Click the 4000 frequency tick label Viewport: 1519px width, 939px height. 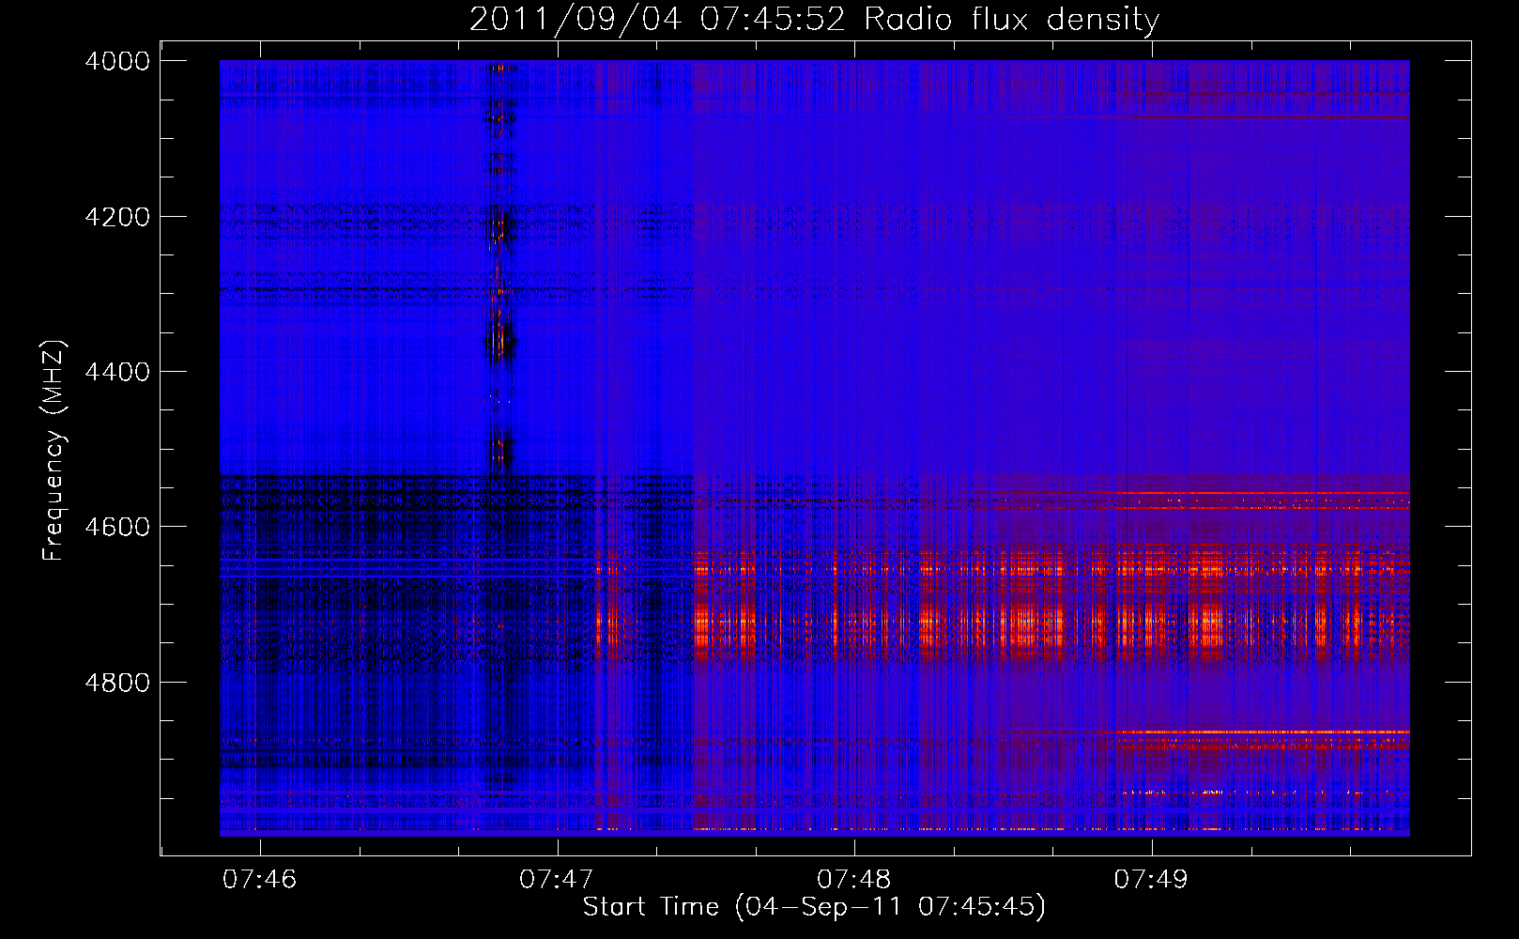tap(117, 61)
